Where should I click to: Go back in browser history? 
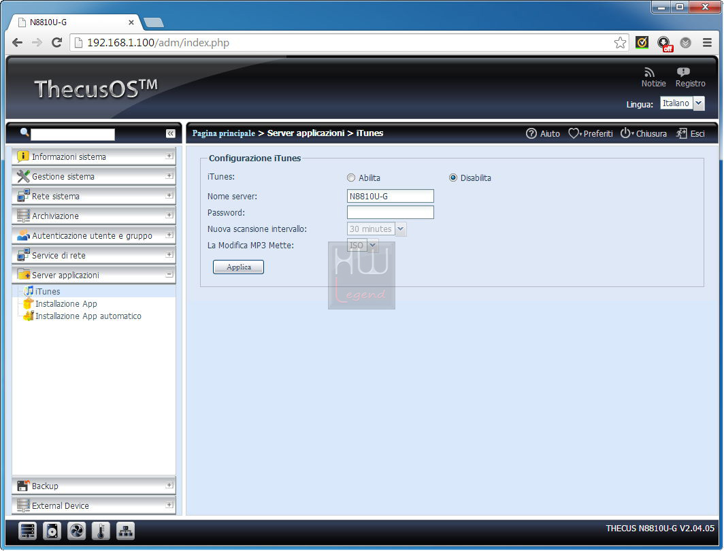click(x=18, y=43)
